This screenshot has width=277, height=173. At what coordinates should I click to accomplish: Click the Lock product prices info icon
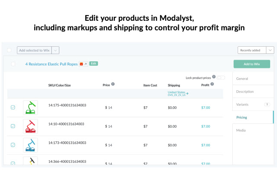(214, 77)
